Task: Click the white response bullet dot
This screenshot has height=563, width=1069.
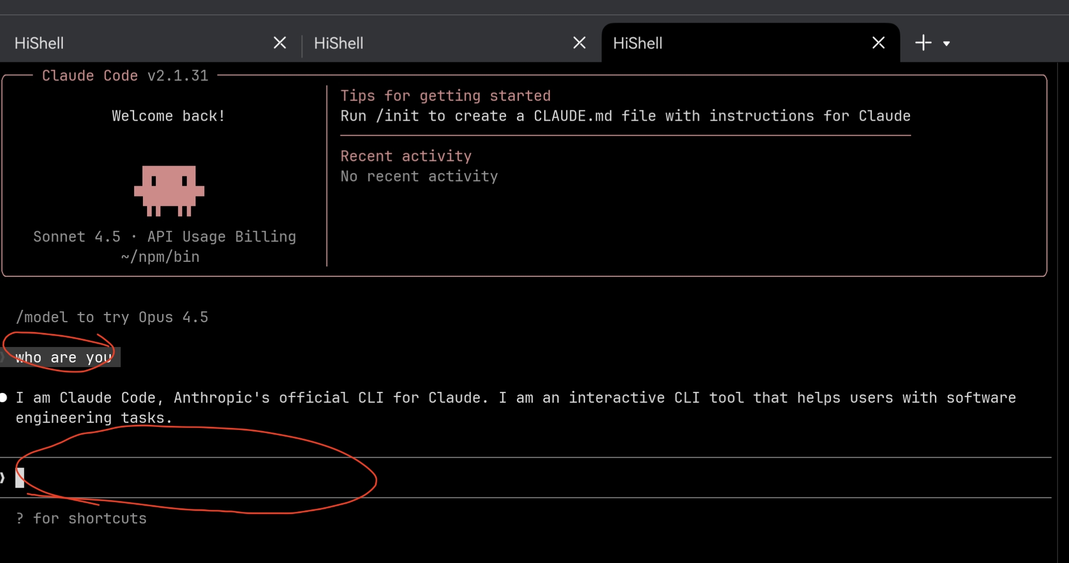Action: (4, 398)
